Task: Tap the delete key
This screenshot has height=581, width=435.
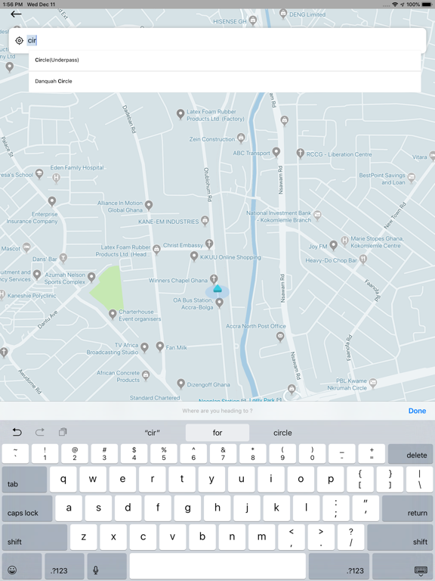Action: pyautogui.click(x=410, y=454)
